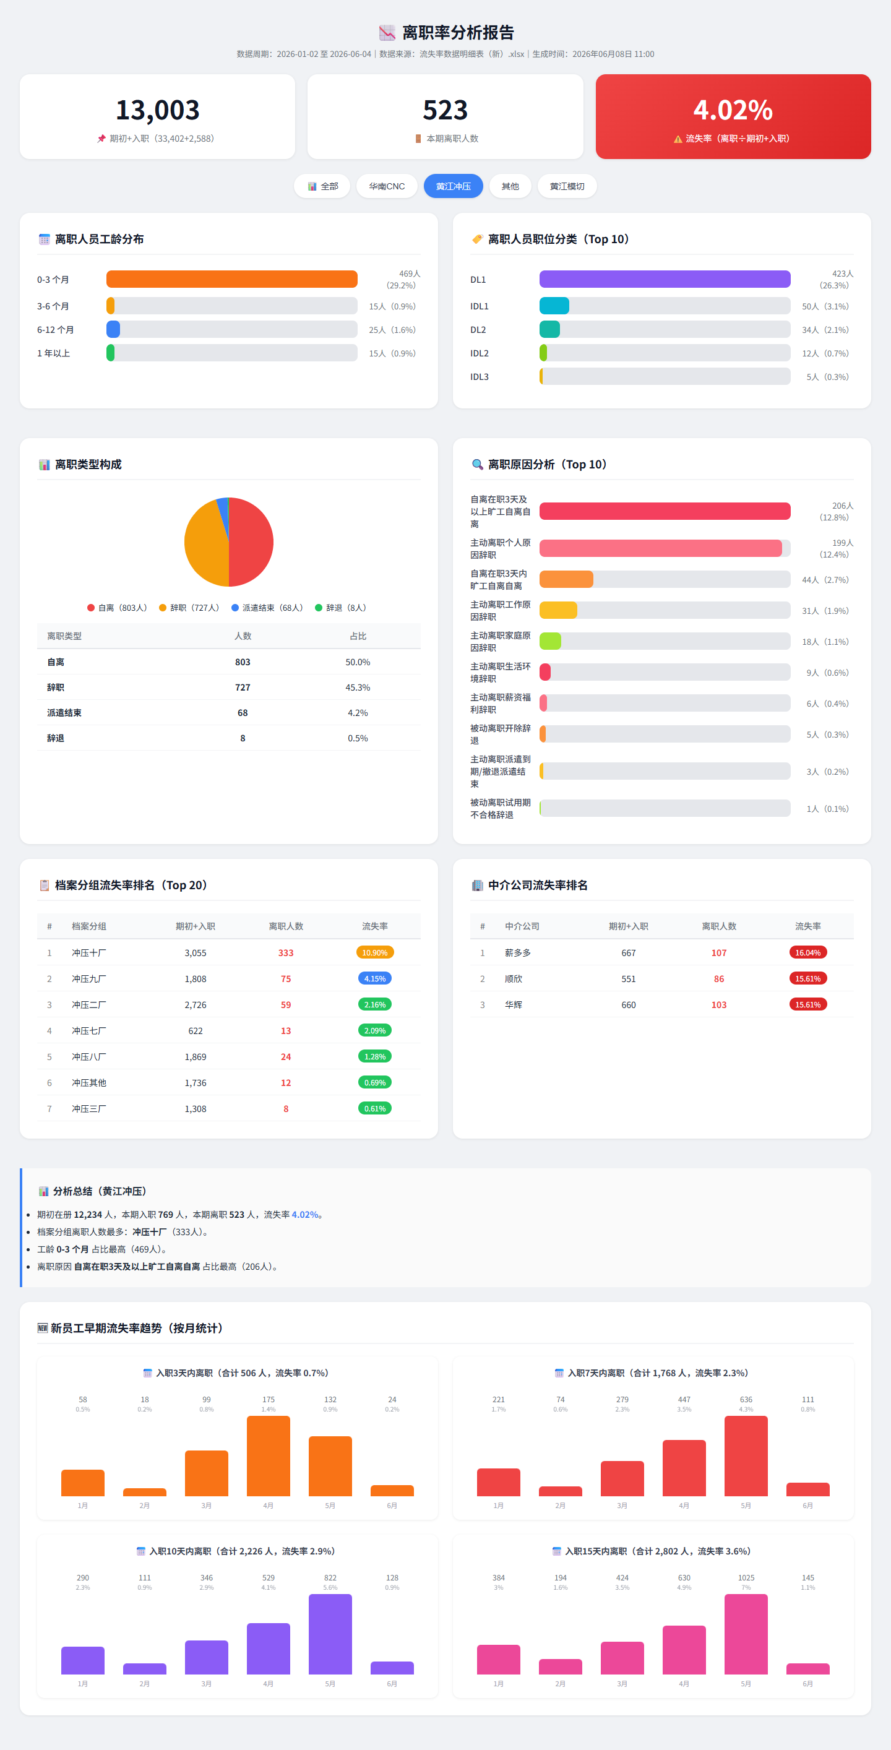Screen dimensions: 891x1750
Task: Click building icon of 中介公司流失率排名
Action: [x=478, y=885]
